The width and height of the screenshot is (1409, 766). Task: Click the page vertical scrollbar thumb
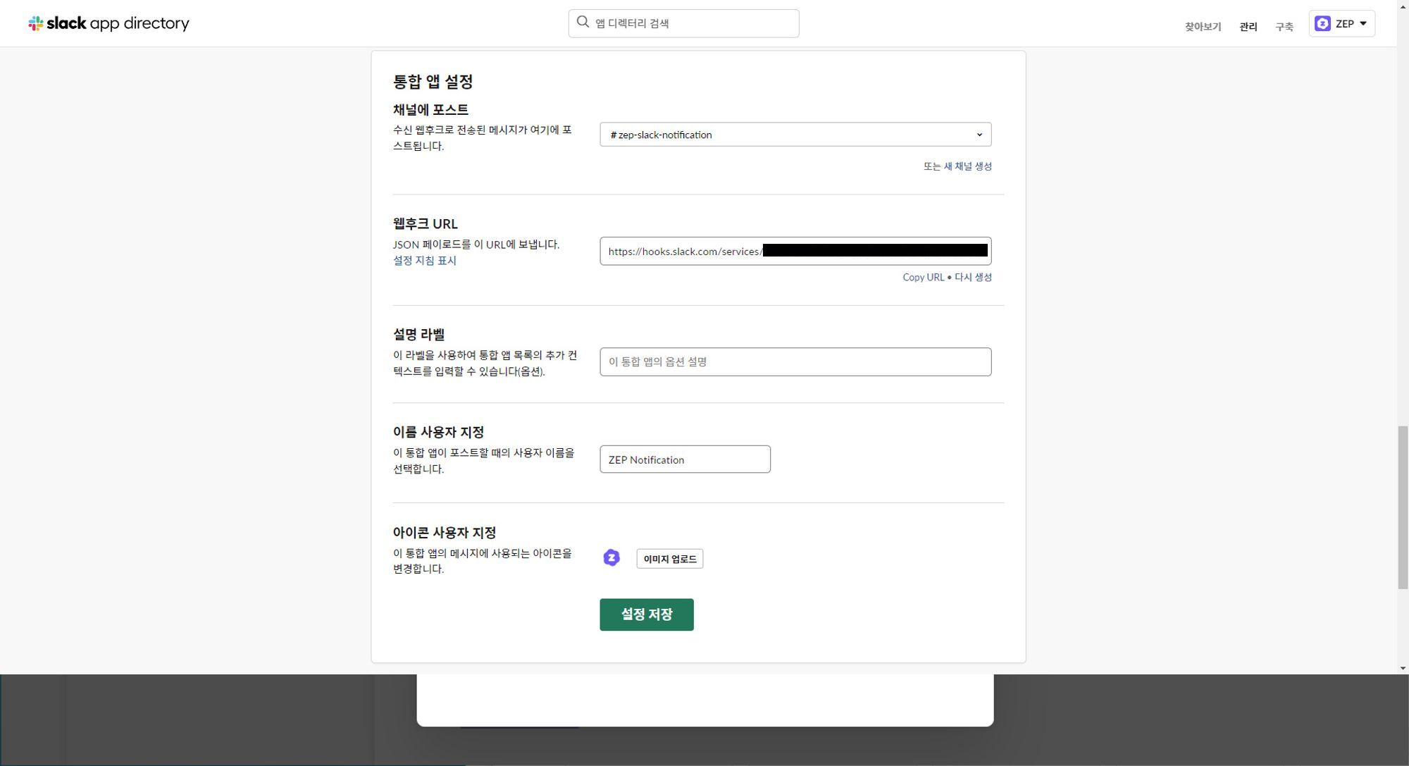(1402, 507)
